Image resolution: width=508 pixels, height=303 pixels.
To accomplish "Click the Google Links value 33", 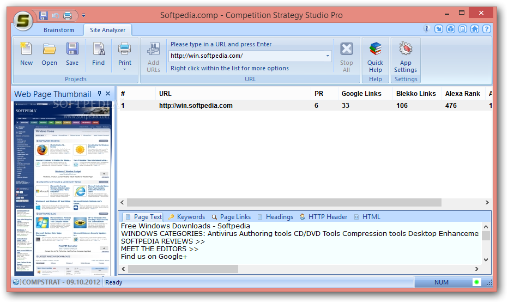I will 346,106.
